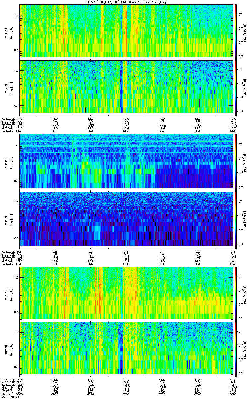The image size is (249, 399).
Task: Click the 1.0 frequency tick of THA B-perpendicular panel
Action: click(x=16, y=16)
